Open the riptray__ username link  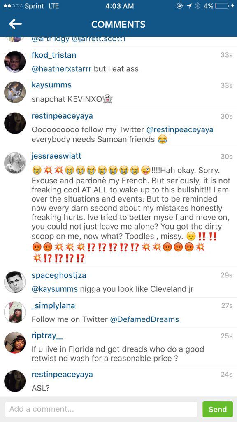tap(47, 335)
